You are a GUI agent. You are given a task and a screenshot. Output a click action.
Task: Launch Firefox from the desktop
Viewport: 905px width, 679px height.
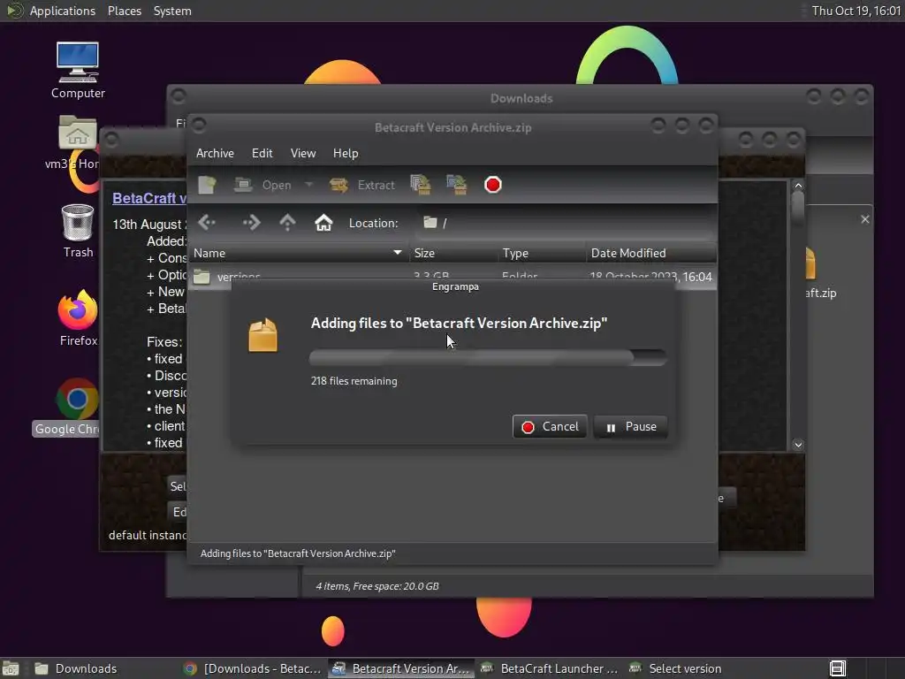tap(78, 318)
